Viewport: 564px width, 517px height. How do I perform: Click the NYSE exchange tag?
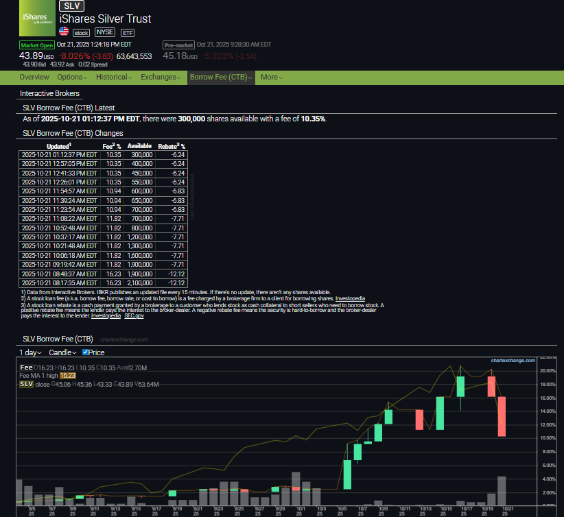coord(105,32)
